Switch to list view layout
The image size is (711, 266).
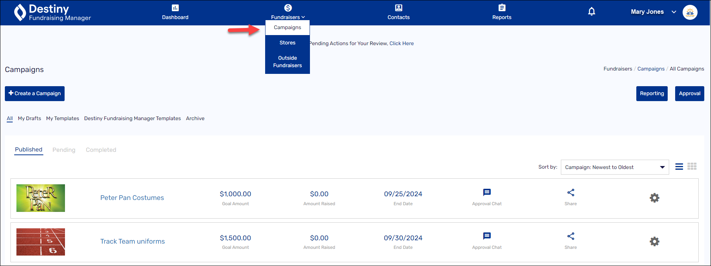point(679,167)
